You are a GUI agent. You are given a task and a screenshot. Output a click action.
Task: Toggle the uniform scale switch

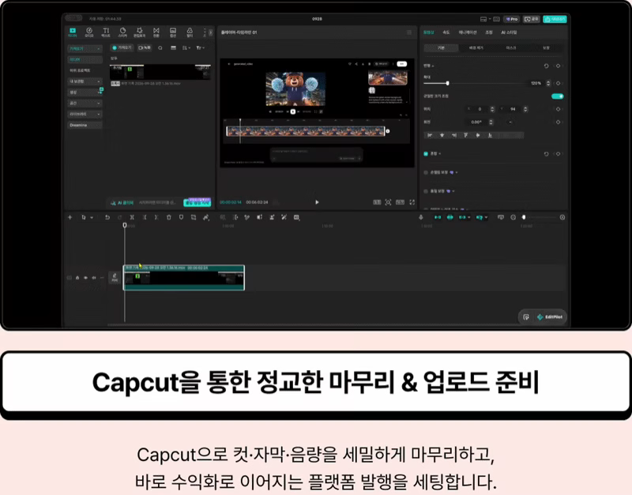click(558, 96)
